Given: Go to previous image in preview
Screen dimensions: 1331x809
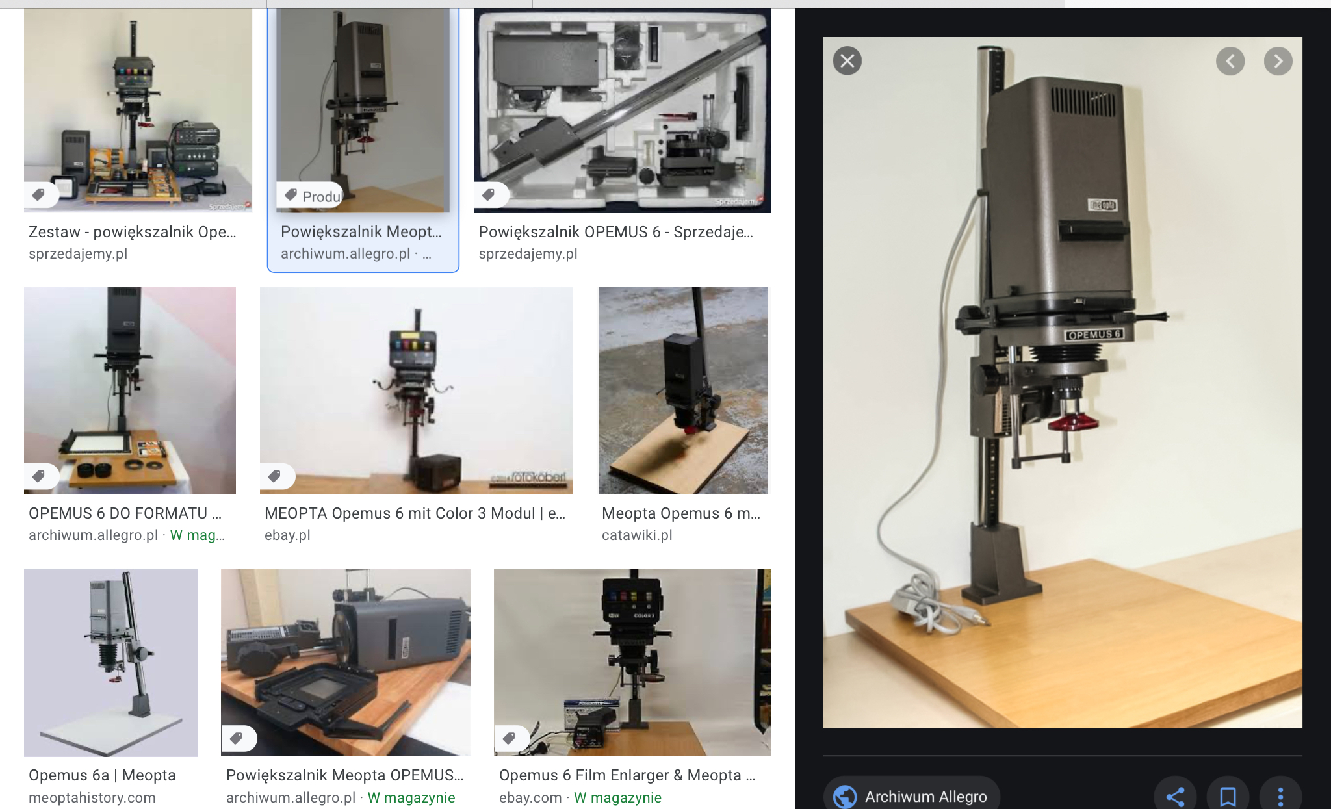Looking at the screenshot, I should (x=1230, y=61).
